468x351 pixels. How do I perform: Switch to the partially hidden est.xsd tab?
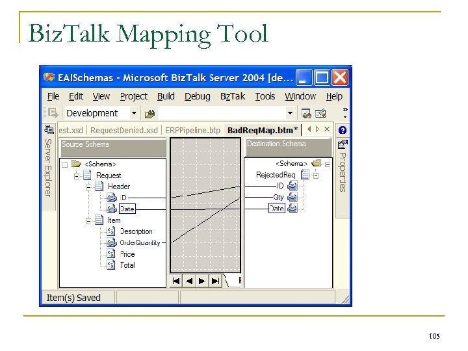71,131
